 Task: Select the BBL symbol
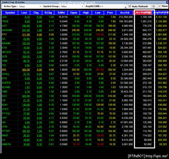click(x=4, y=70)
